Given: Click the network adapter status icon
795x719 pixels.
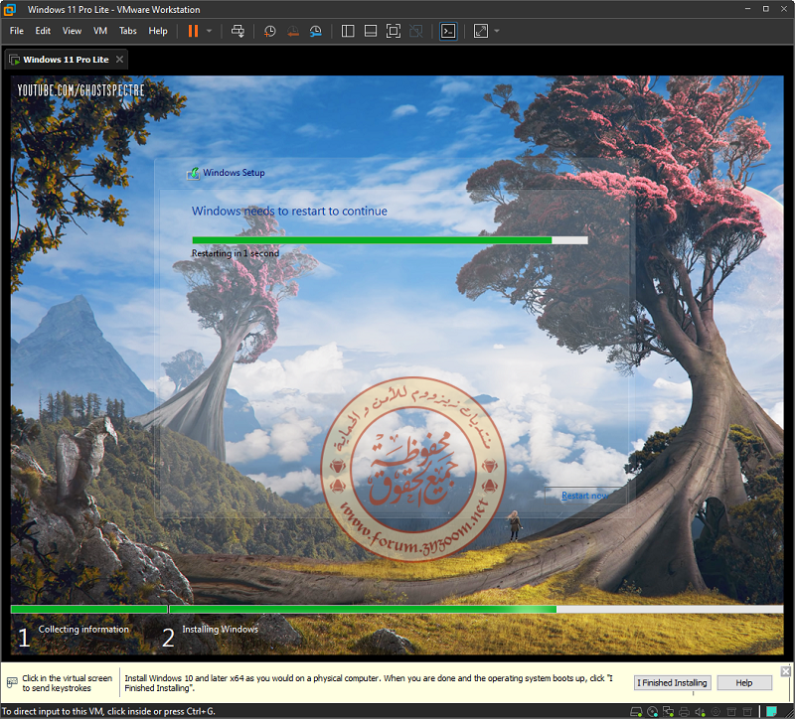Looking at the screenshot, I should pos(668,711).
